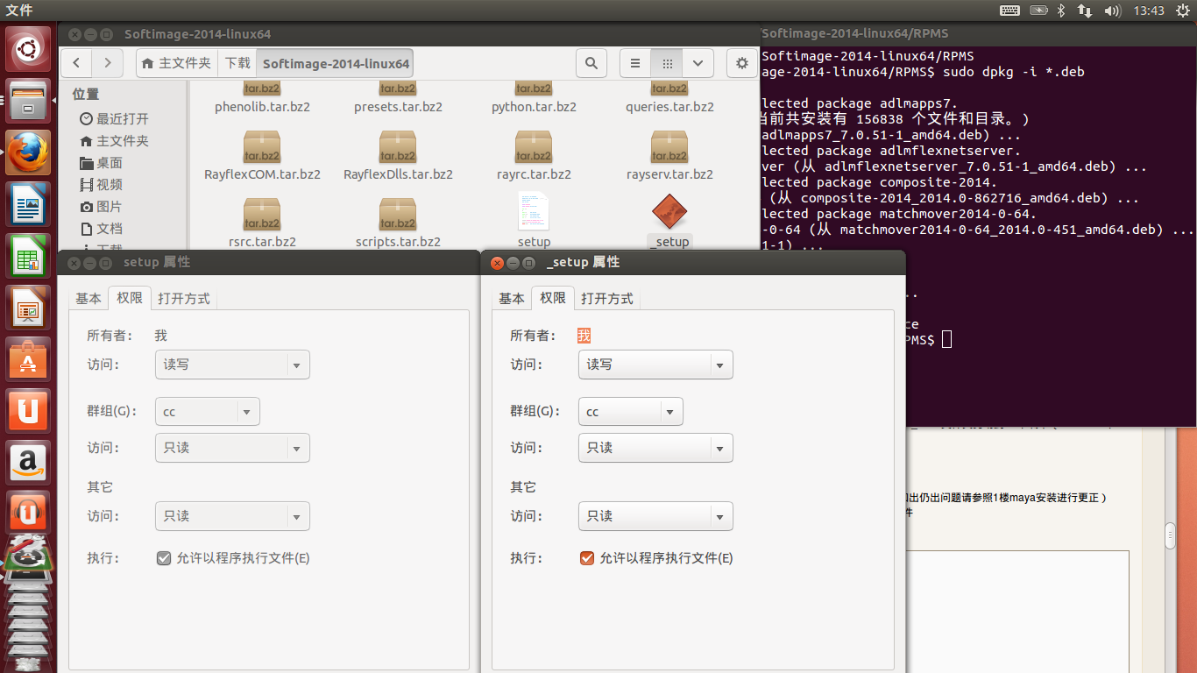The height and width of the screenshot is (673, 1197).
Task: Open the battery indicator menu
Action: [x=1038, y=11]
